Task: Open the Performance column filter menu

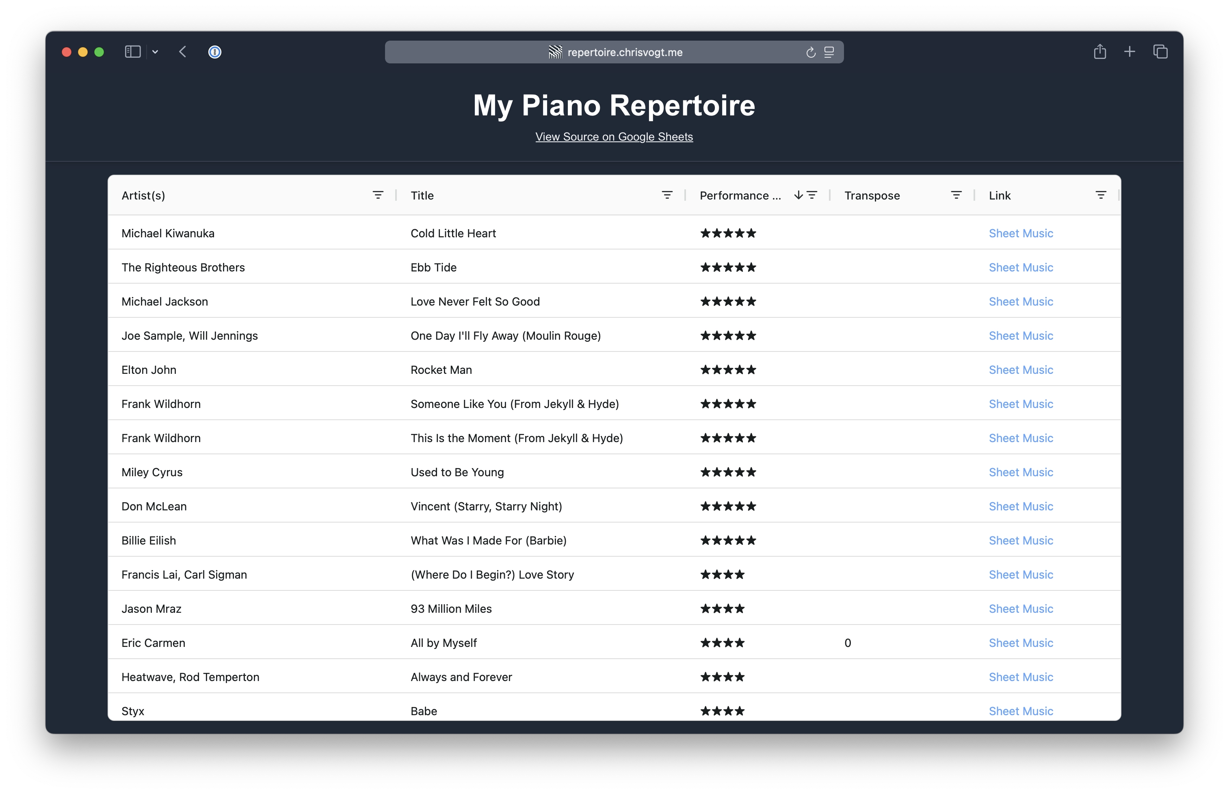Action: pyautogui.click(x=812, y=195)
